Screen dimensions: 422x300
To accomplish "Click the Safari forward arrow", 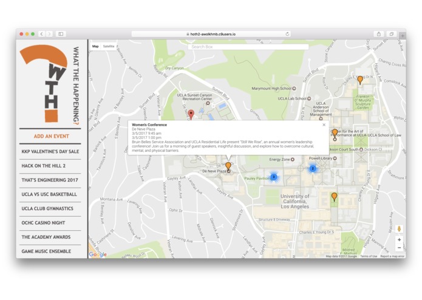I will [x=49, y=34].
